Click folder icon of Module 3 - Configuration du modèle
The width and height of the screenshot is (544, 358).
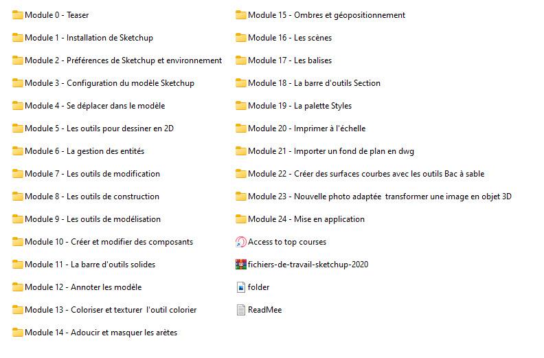17,83
